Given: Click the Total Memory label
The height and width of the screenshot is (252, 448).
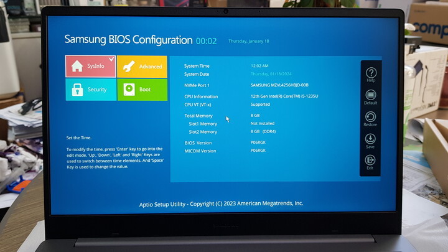Looking at the screenshot, I should click(x=198, y=116).
